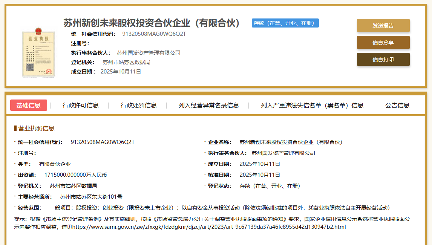
Task: Click the address 苏州市姑苏区东大街101号
Action: (x=91, y=197)
